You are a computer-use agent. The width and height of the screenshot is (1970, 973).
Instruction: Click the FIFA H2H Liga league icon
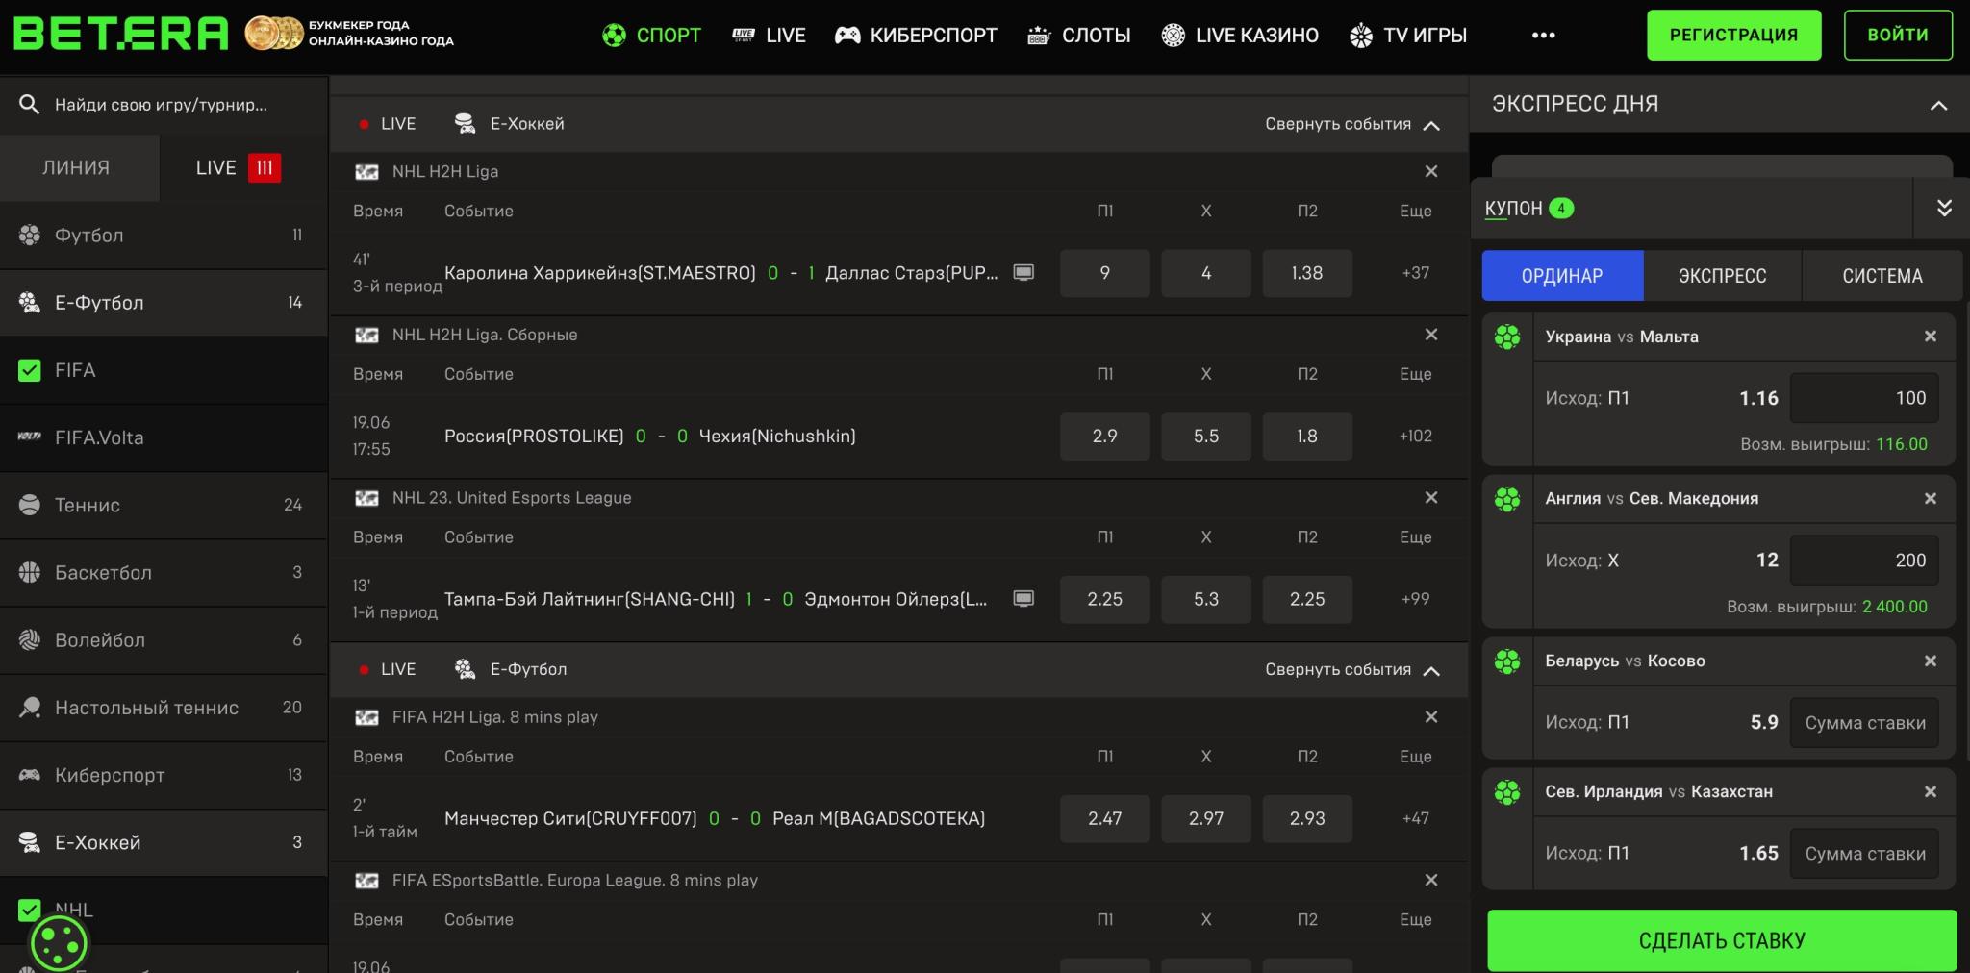(366, 717)
